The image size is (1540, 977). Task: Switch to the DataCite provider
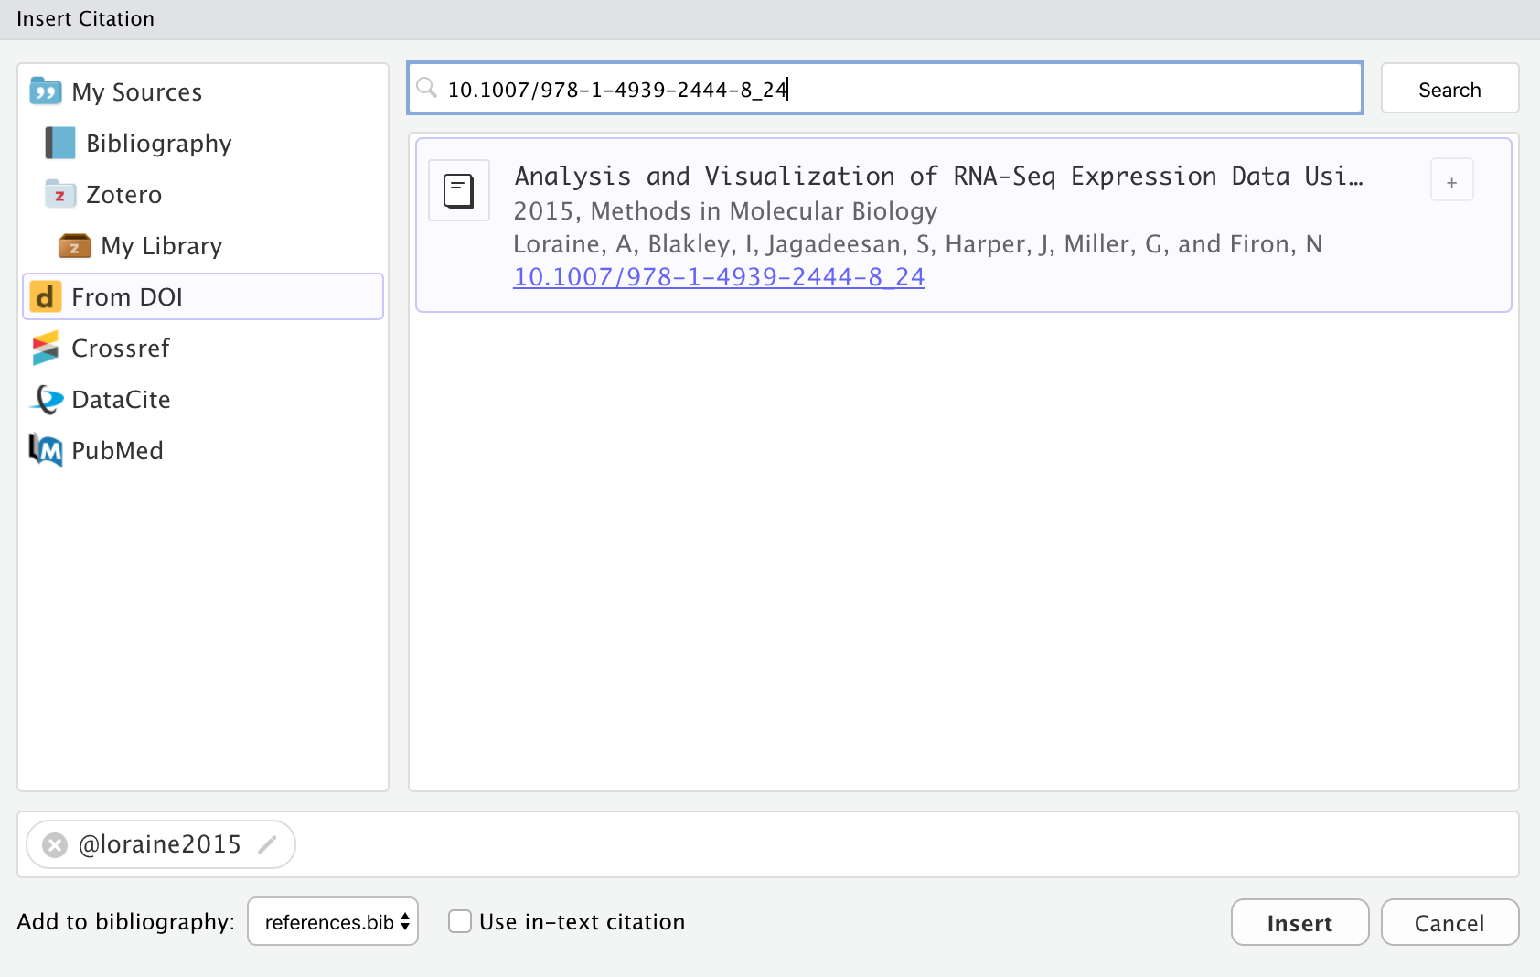(120, 399)
